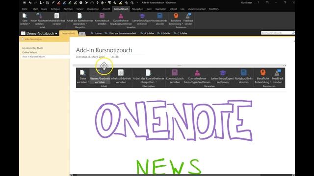This screenshot has height=176, width=314.
Task: Click Lehrer hinzufügen/entfernen in the ribbon
Action: coord(142,19)
